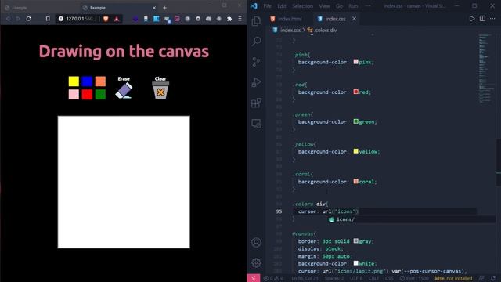Click the yellow color preview square in the code

355,151
